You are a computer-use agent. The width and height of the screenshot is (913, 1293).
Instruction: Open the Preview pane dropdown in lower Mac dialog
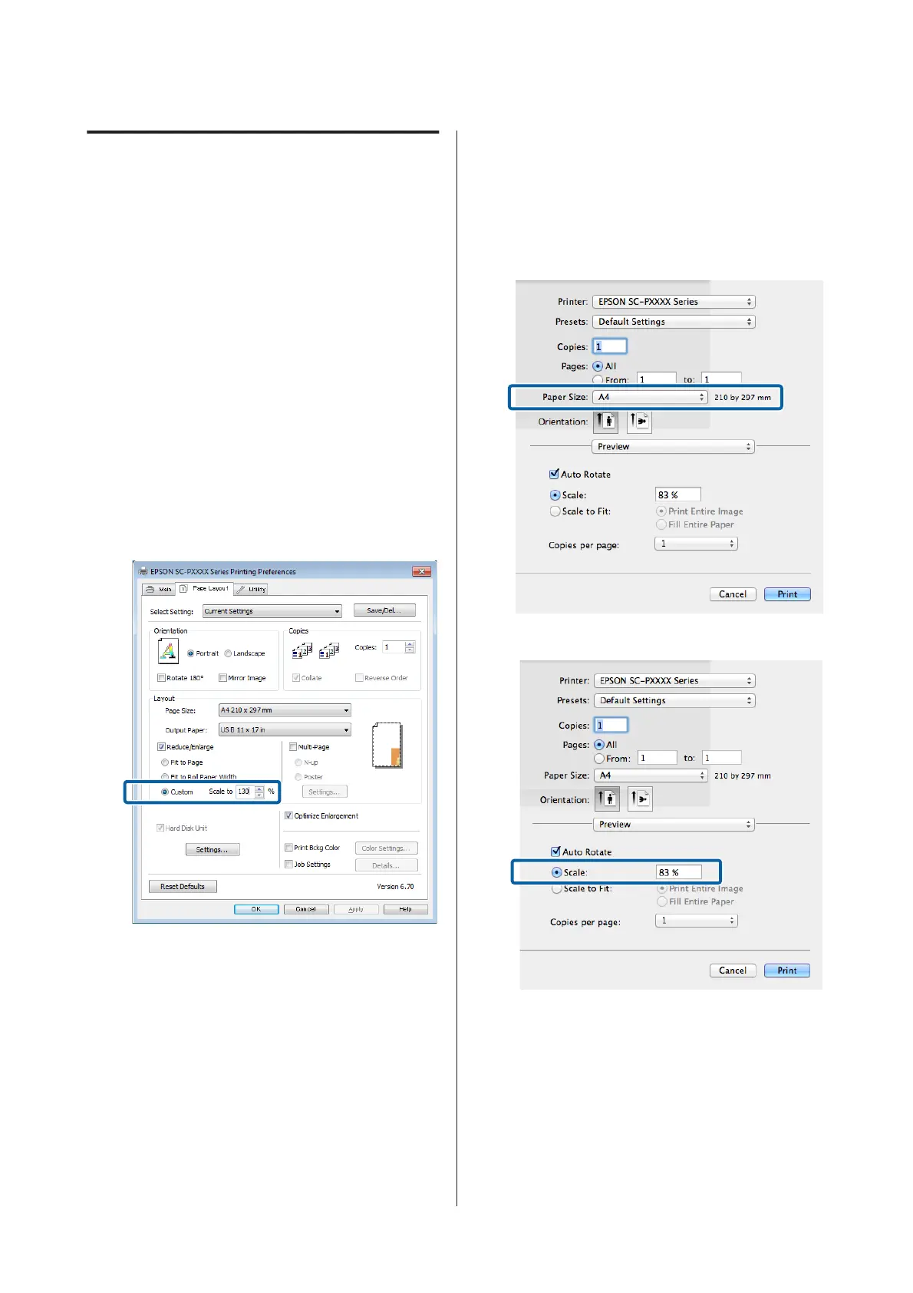click(674, 824)
